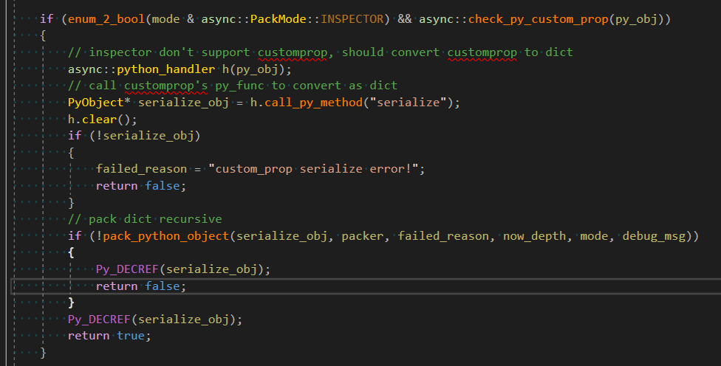Click the "// pack dict recursive" comment
The height and width of the screenshot is (366, 721).
tap(145, 219)
